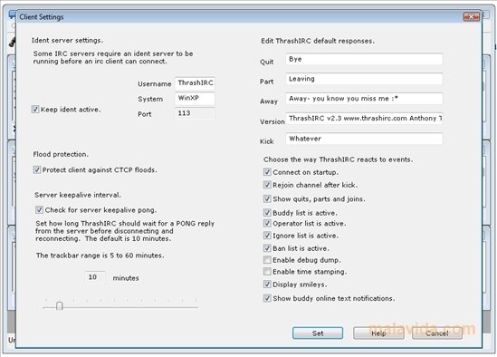Image resolution: width=497 pixels, height=357 pixels.
Task: Click 'The trackbar range is 5 to 60 minutes.' text
Action: (100, 256)
